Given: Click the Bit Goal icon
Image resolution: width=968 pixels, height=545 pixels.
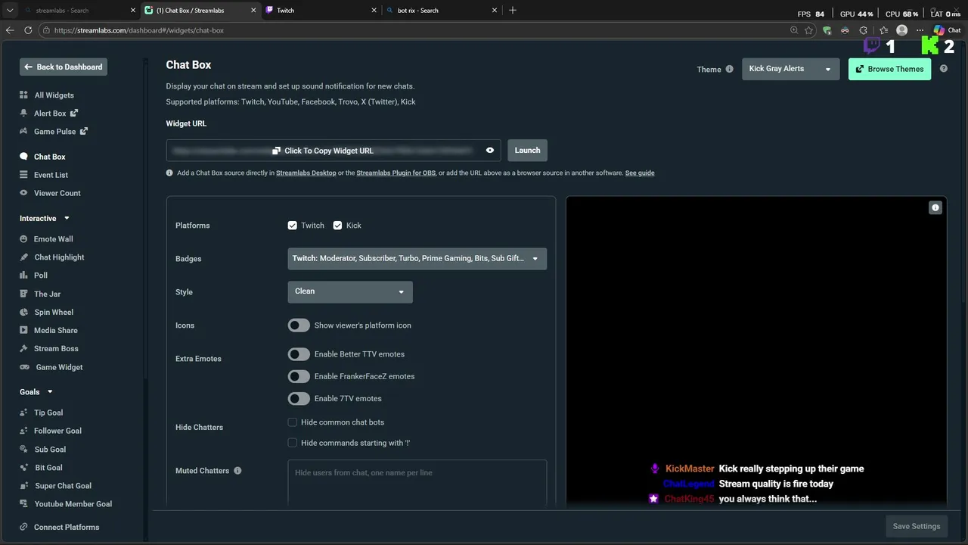Looking at the screenshot, I should pos(23,468).
